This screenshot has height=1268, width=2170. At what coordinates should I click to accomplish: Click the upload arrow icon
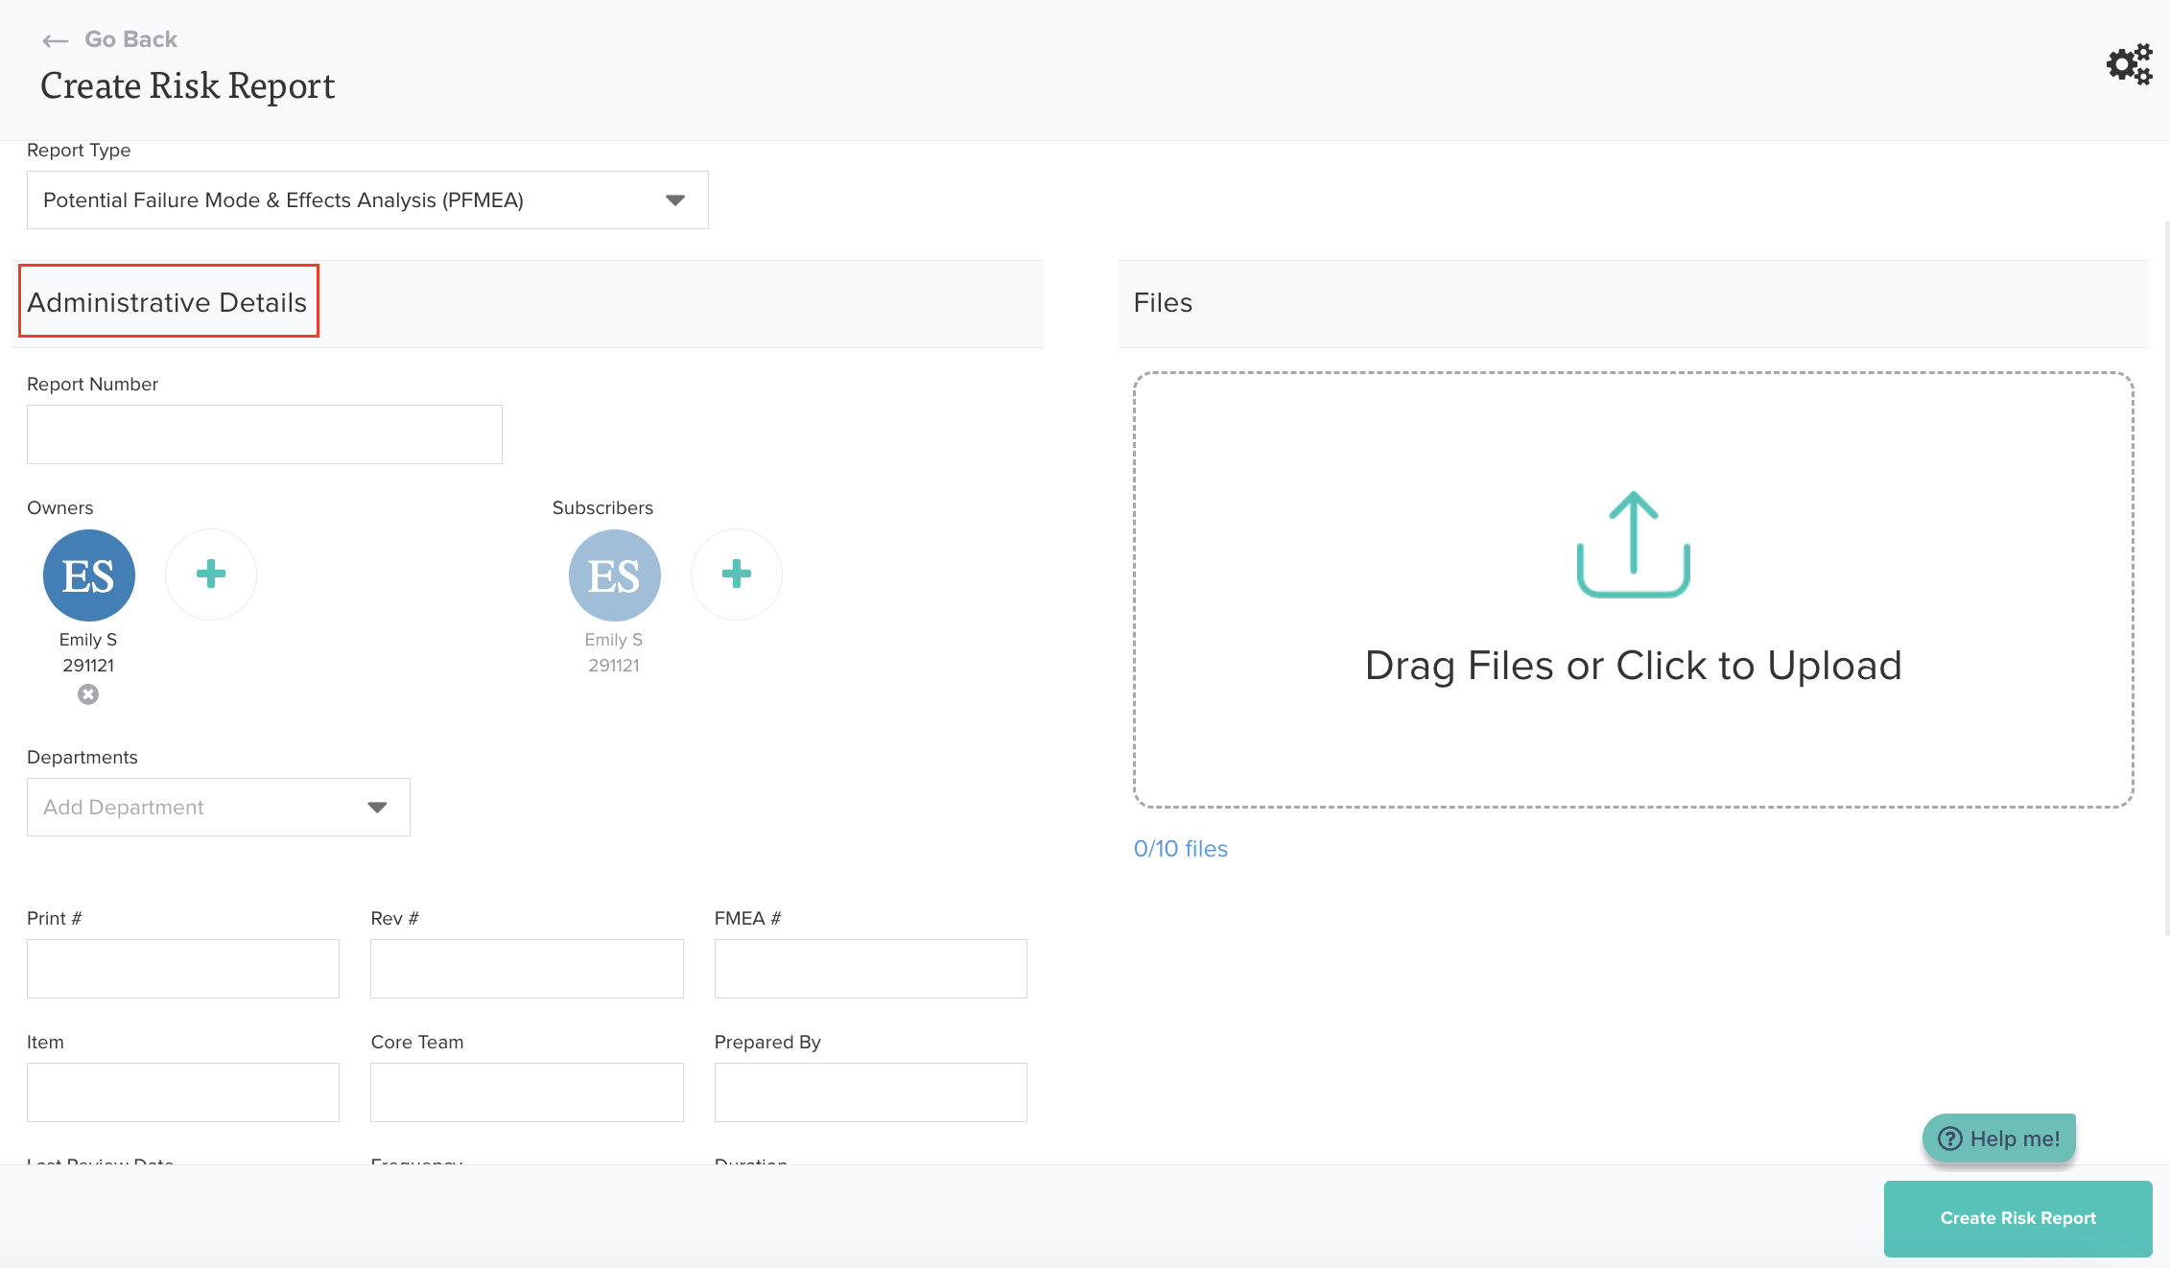pos(1633,544)
